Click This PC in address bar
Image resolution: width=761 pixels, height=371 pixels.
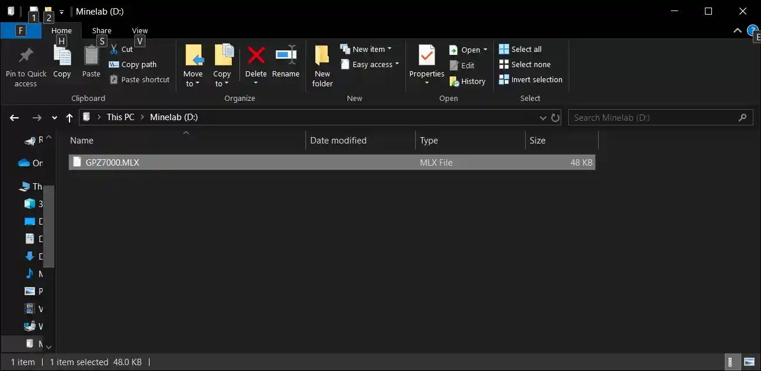point(120,117)
